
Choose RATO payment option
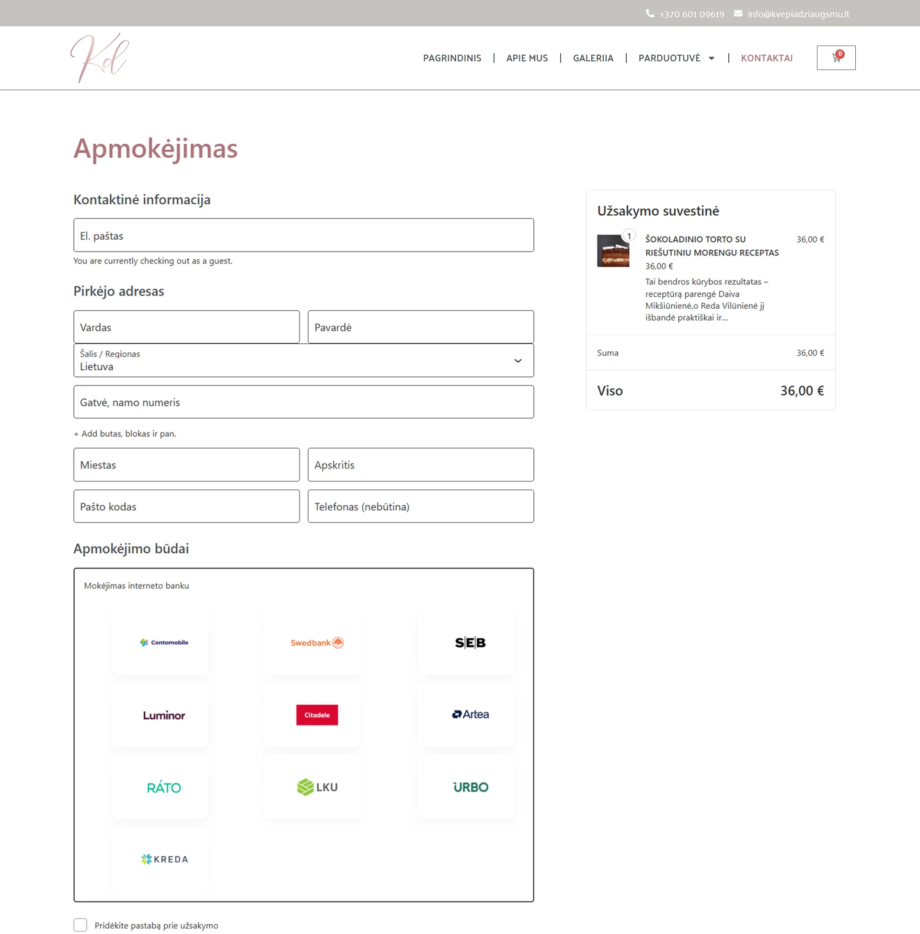pos(164,787)
